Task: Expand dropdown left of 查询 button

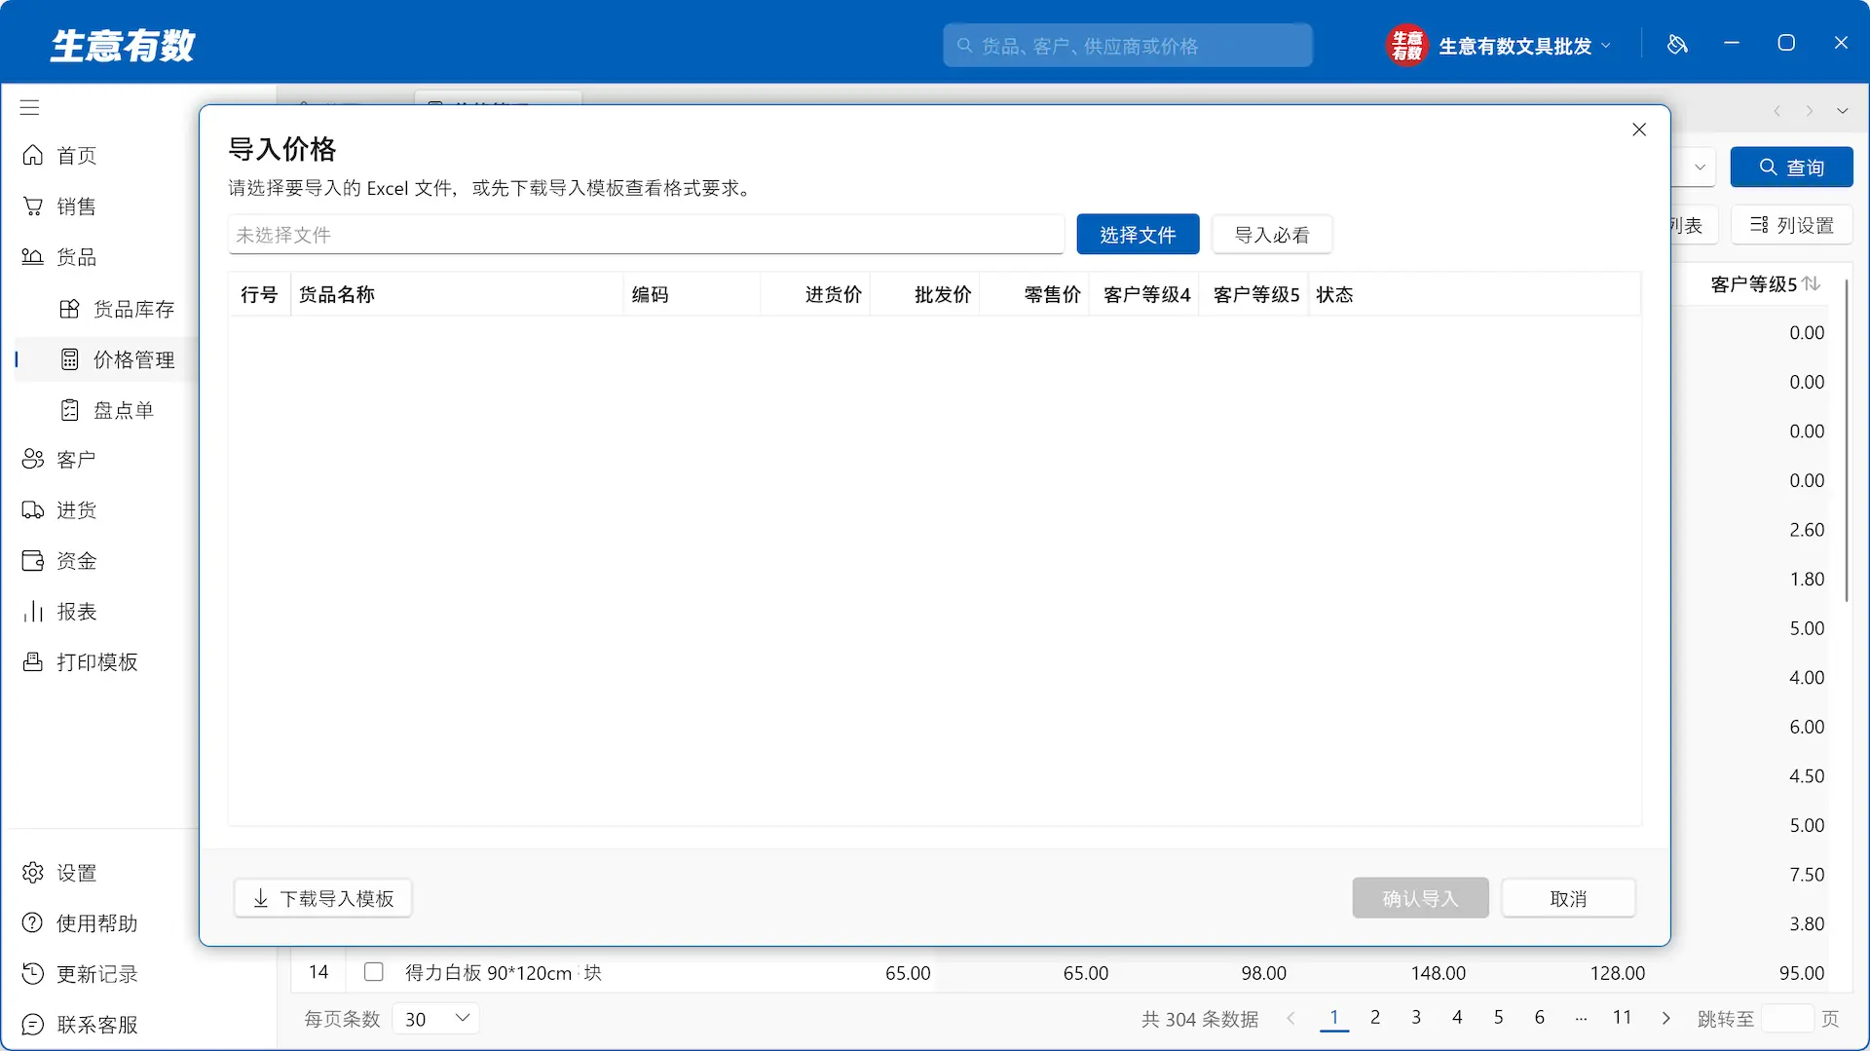Action: click(x=1699, y=167)
